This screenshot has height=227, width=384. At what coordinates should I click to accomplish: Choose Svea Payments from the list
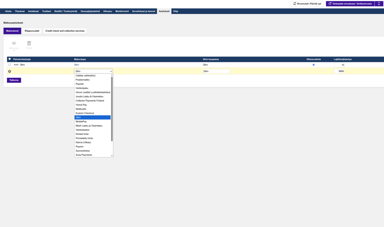[93, 155]
